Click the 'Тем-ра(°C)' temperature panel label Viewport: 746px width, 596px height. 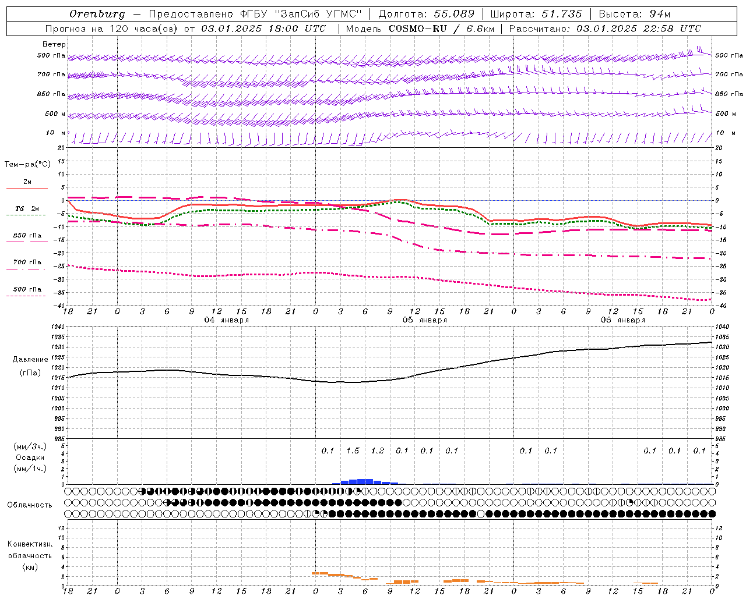click(x=27, y=164)
